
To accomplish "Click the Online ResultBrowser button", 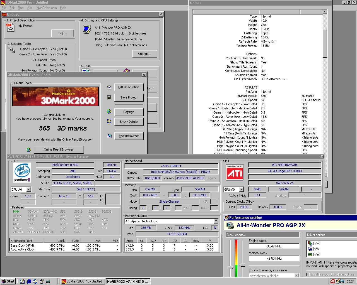I will pyautogui.click(x=59, y=149).
